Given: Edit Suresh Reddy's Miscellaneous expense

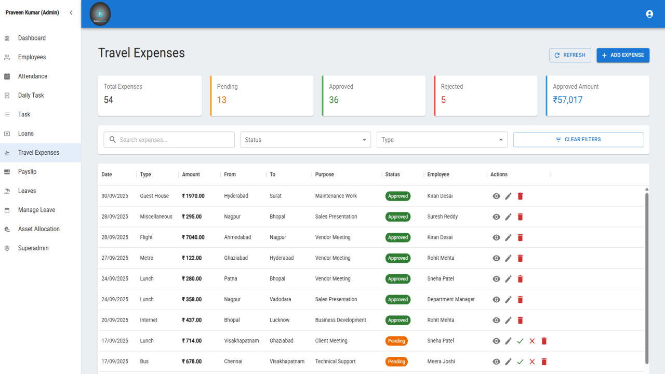Looking at the screenshot, I should (x=508, y=217).
